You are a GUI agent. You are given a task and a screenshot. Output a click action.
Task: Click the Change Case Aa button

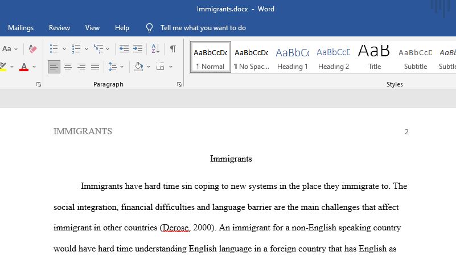click(x=7, y=49)
